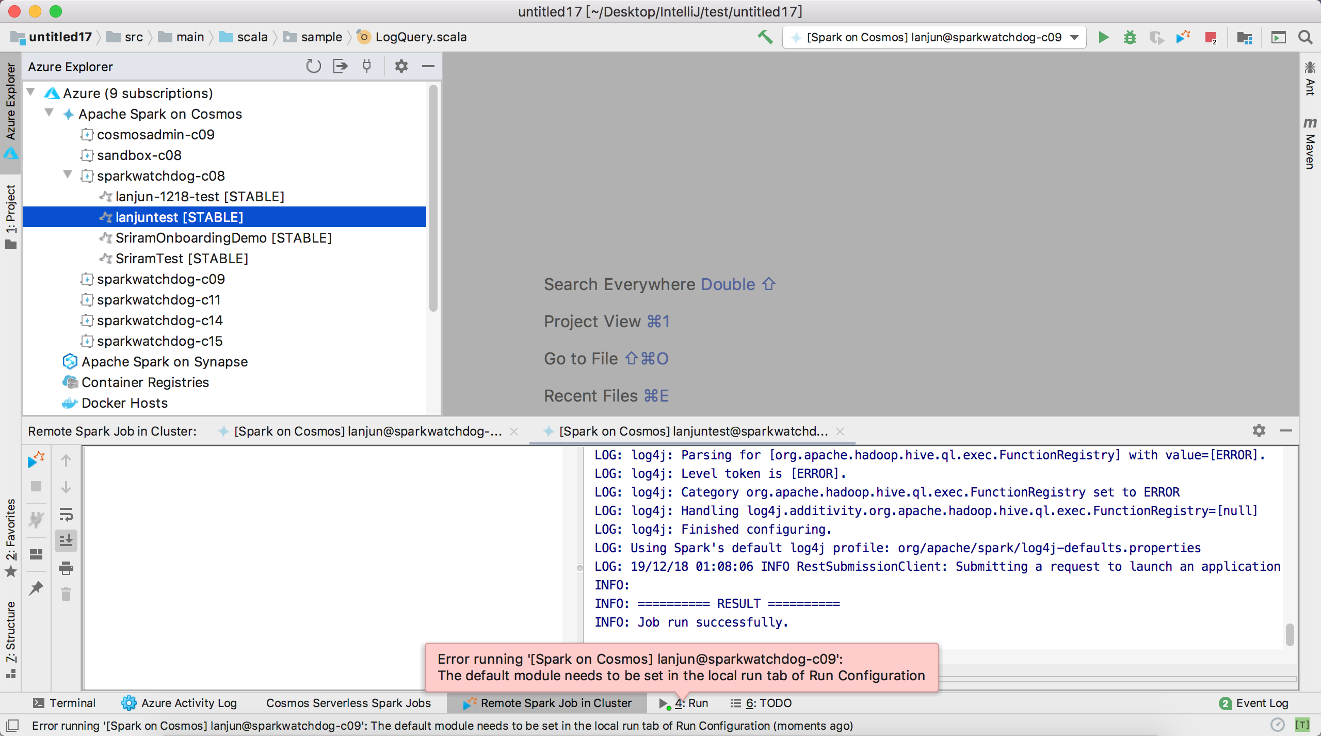The width and height of the screenshot is (1321, 736).
Task: Start debugging with the Debug icon
Action: [x=1130, y=37]
